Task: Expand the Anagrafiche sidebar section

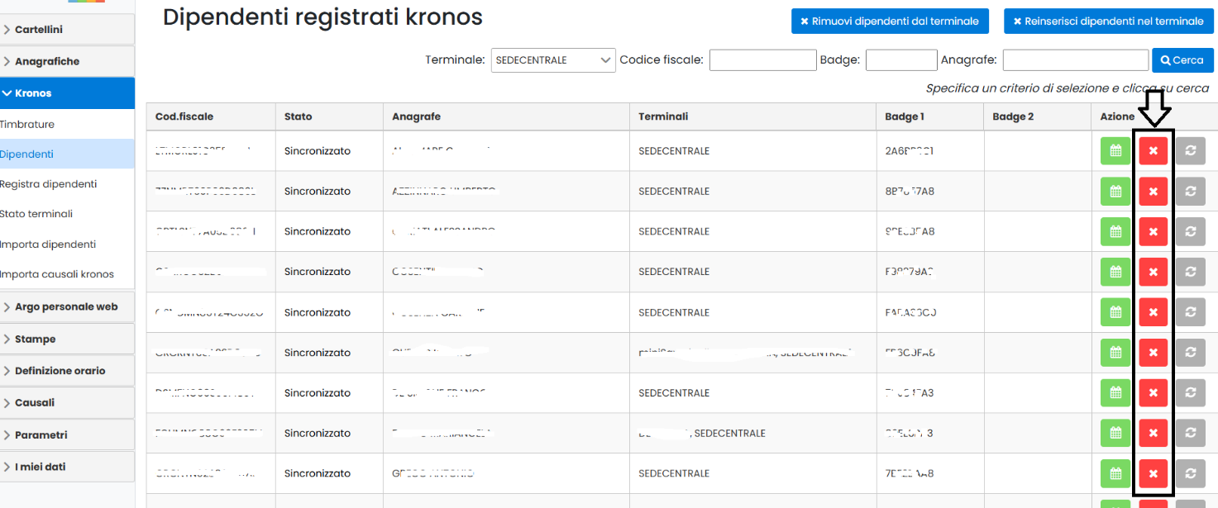Action: pyautogui.click(x=67, y=61)
